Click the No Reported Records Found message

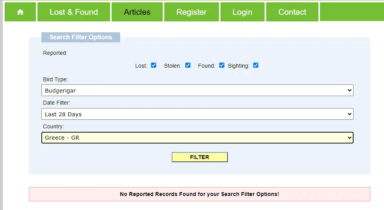pyautogui.click(x=199, y=194)
